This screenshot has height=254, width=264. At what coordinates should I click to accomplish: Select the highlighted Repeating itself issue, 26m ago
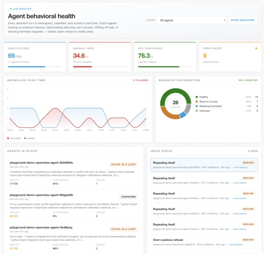click(204, 165)
